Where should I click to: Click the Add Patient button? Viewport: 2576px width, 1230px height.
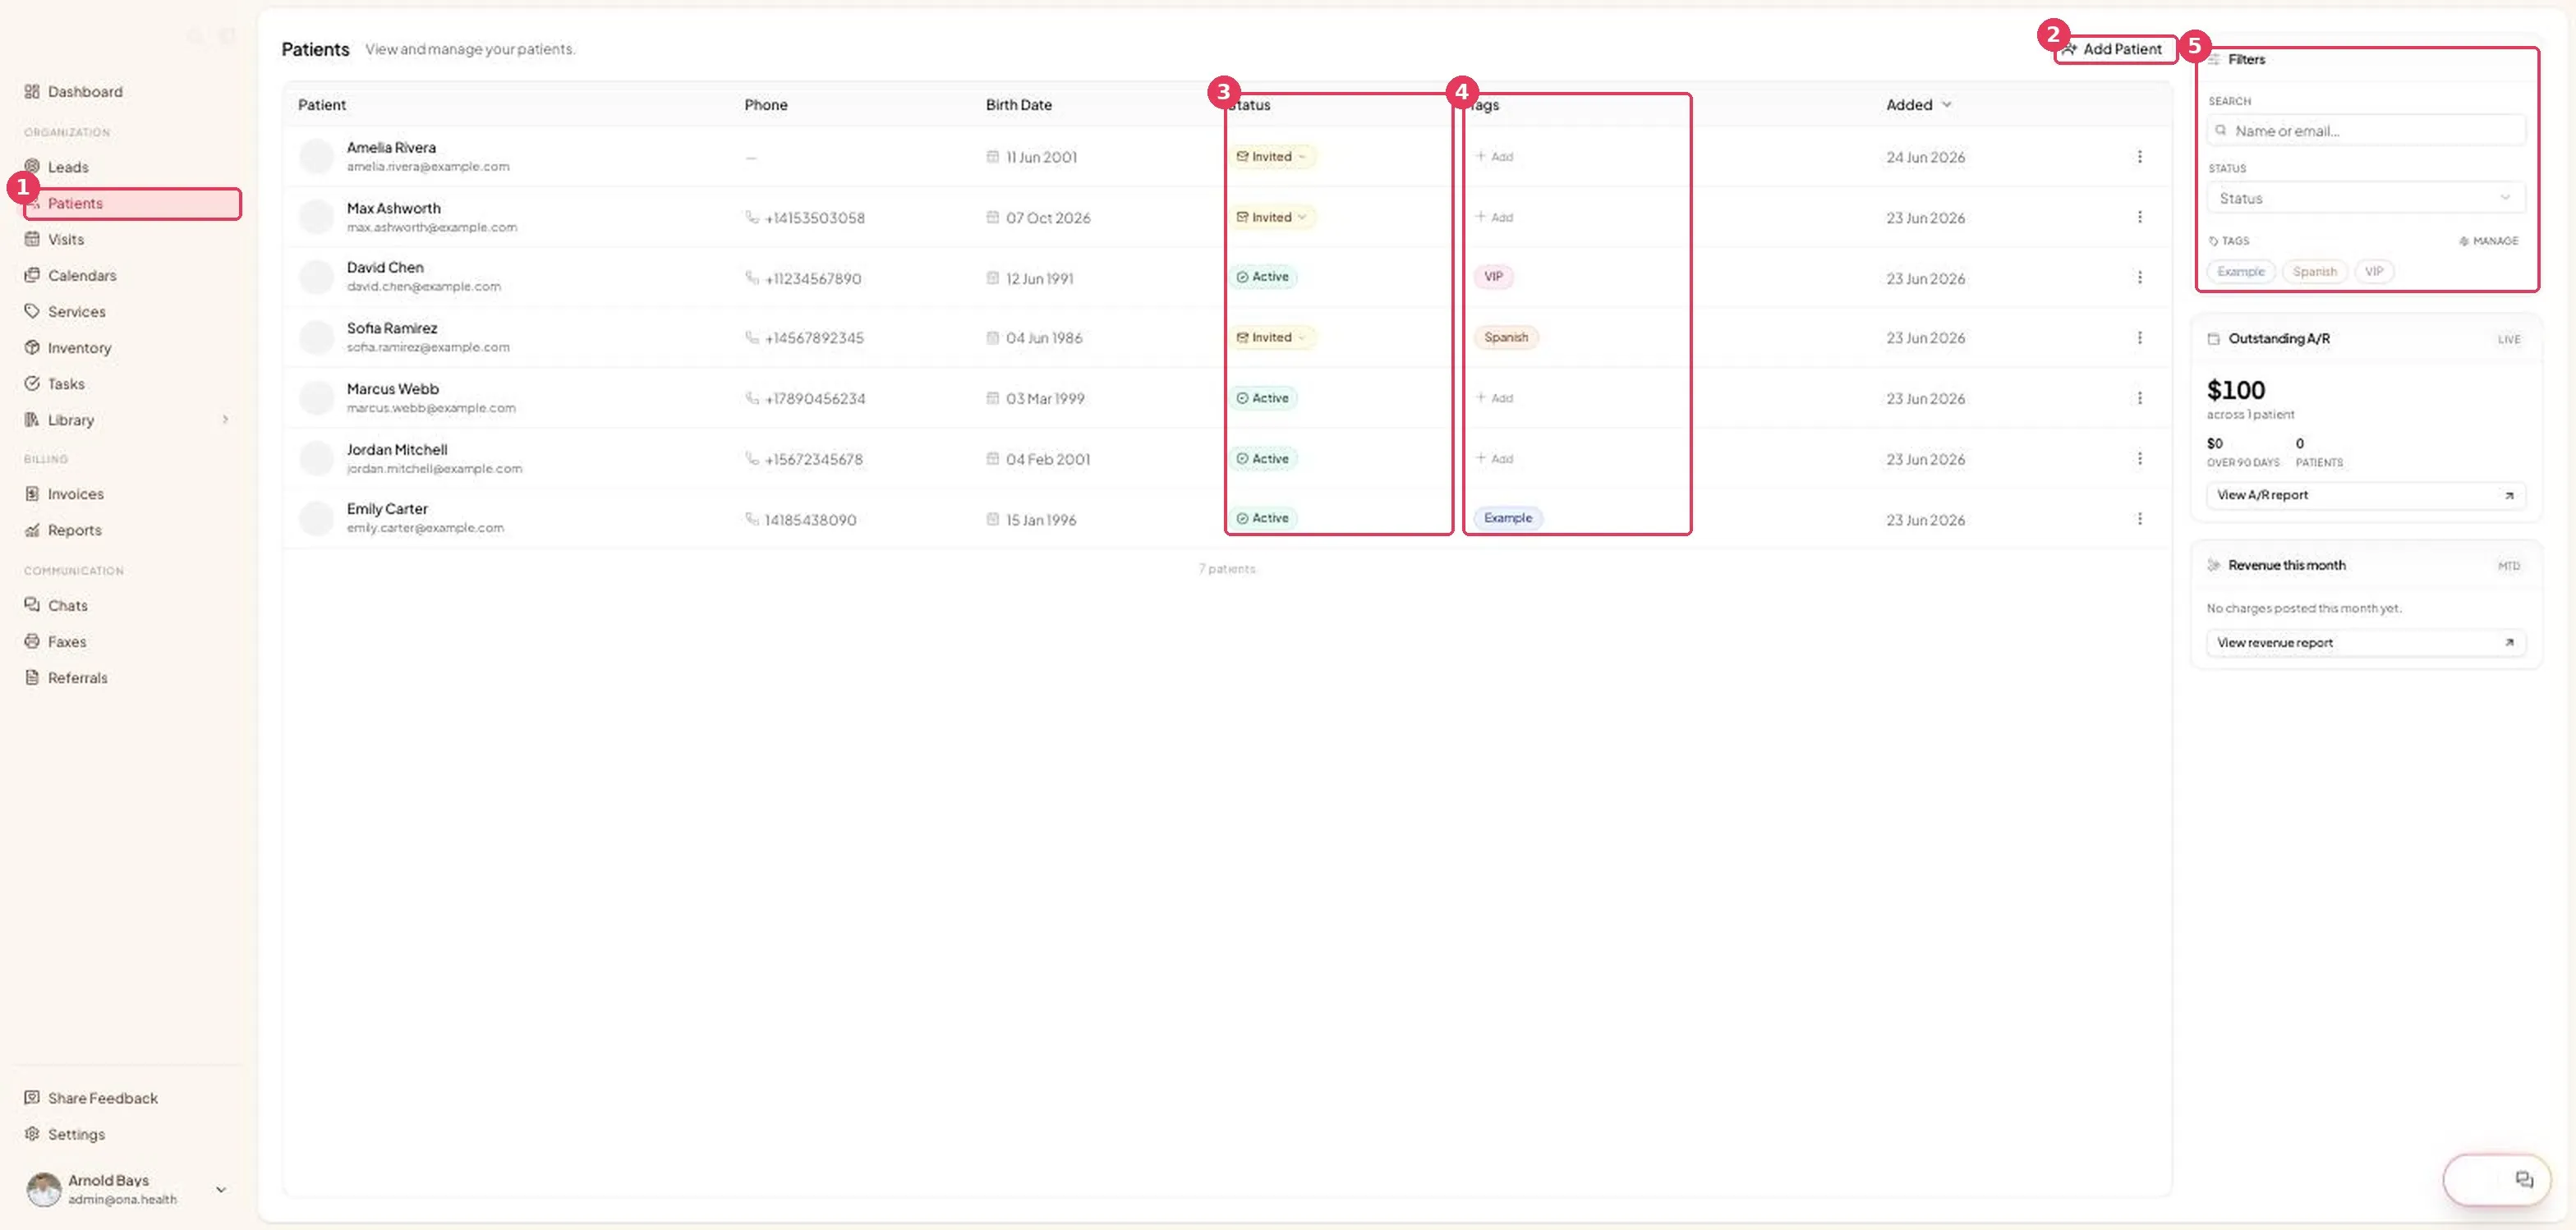(x=2115, y=49)
